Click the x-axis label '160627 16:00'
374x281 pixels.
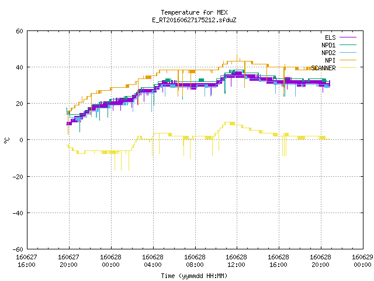[x=26, y=261]
